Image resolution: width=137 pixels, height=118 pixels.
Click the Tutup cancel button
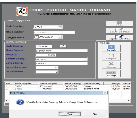pos(111,74)
